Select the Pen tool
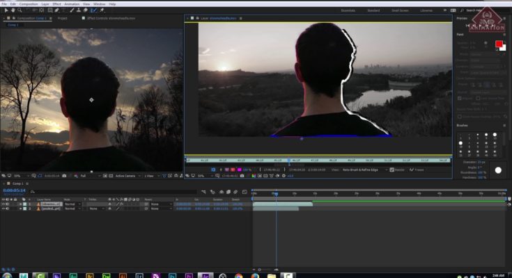The image size is (512, 278). [x=57, y=10]
